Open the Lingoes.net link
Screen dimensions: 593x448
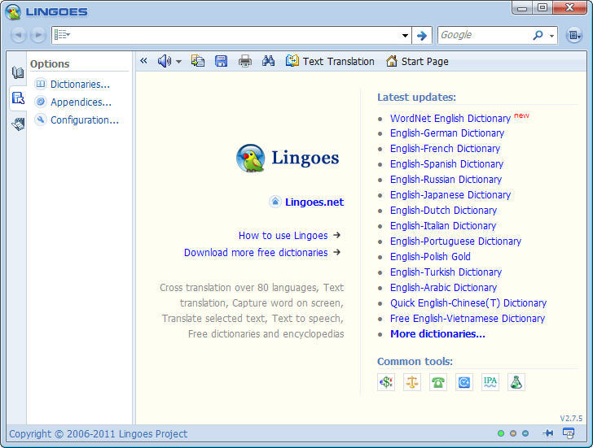point(314,202)
